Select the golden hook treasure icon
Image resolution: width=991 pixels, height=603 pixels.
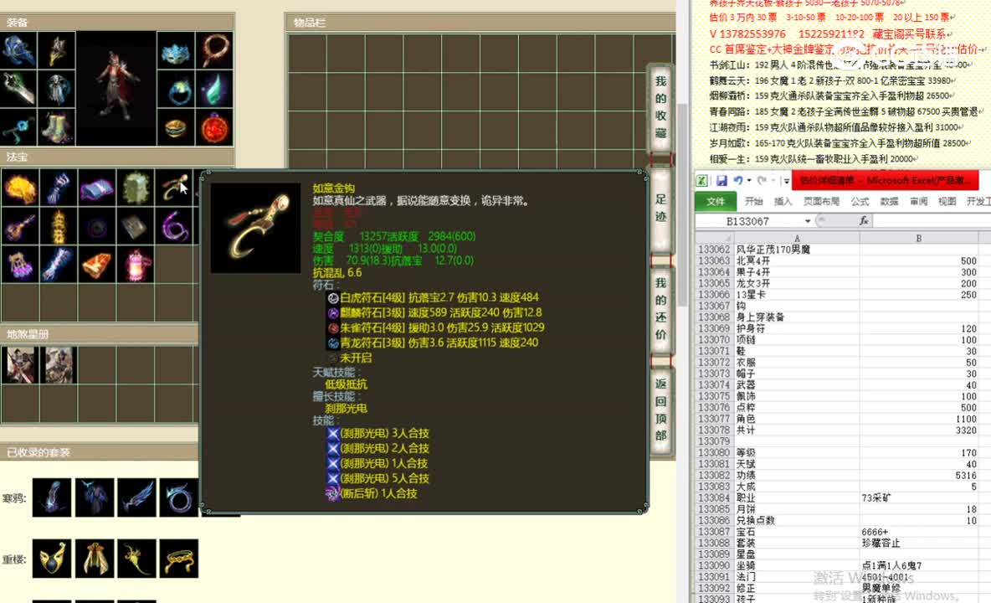(x=174, y=188)
